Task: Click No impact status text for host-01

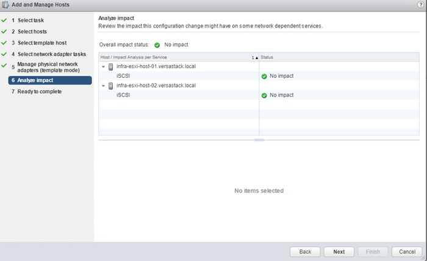Action: pyautogui.click(x=282, y=76)
